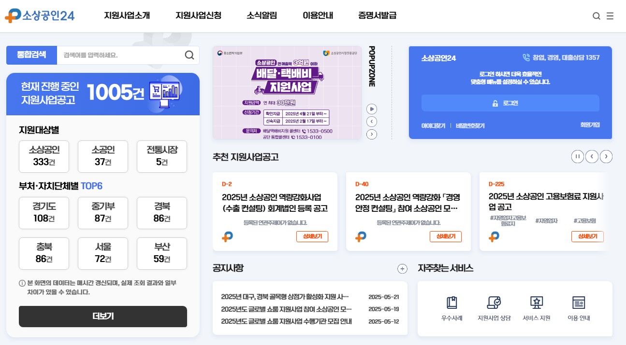Click the logo icon on the D-2 card

(x=227, y=236)
